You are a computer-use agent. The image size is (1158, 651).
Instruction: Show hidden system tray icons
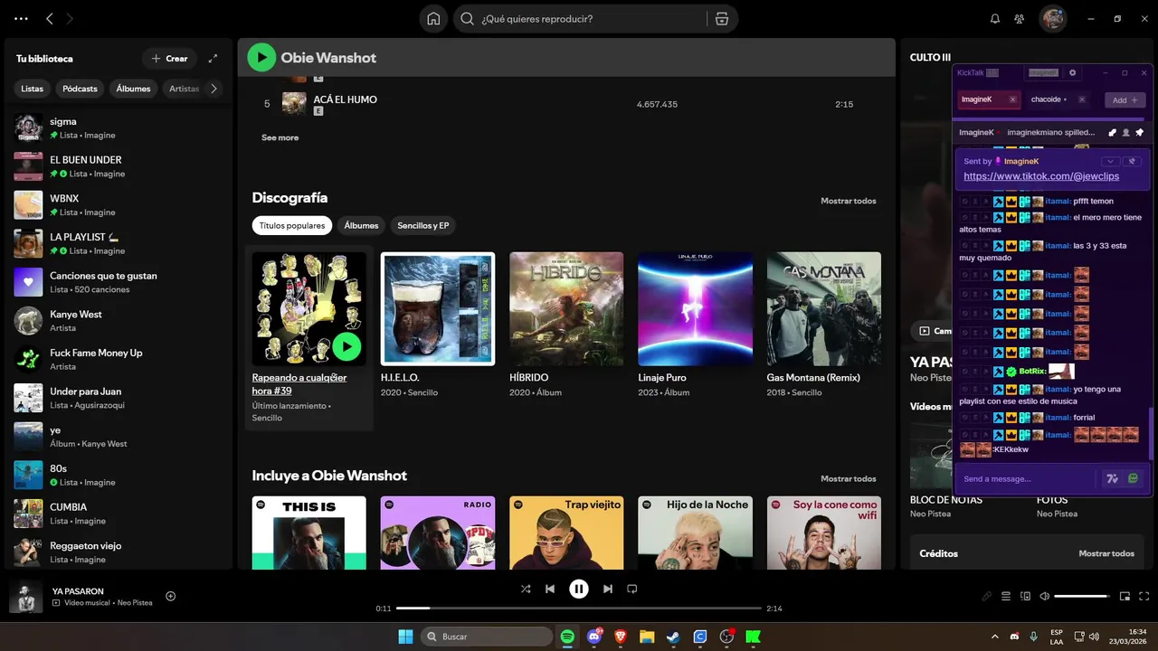click(x=995, y=637)
